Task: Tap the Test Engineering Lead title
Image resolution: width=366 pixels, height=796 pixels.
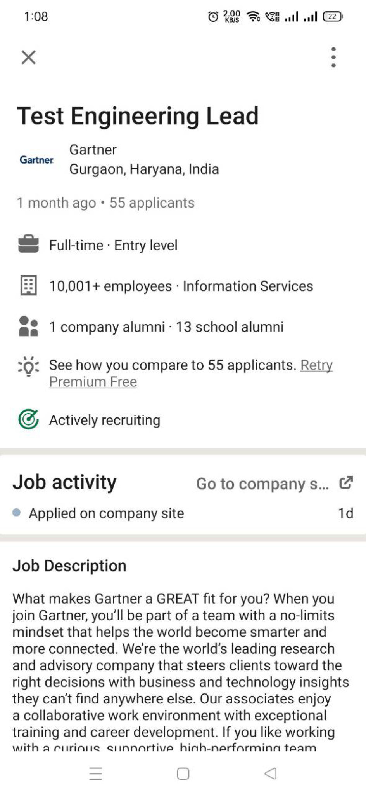Action: pyautogui.click(x=138, y=116)
